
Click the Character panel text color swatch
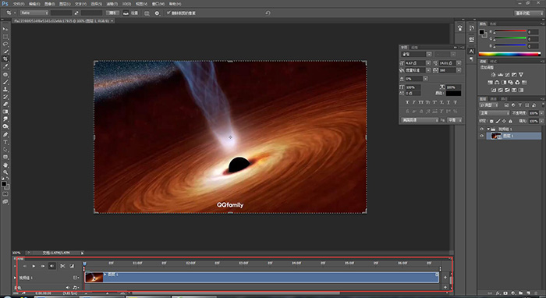pos(454,94)
